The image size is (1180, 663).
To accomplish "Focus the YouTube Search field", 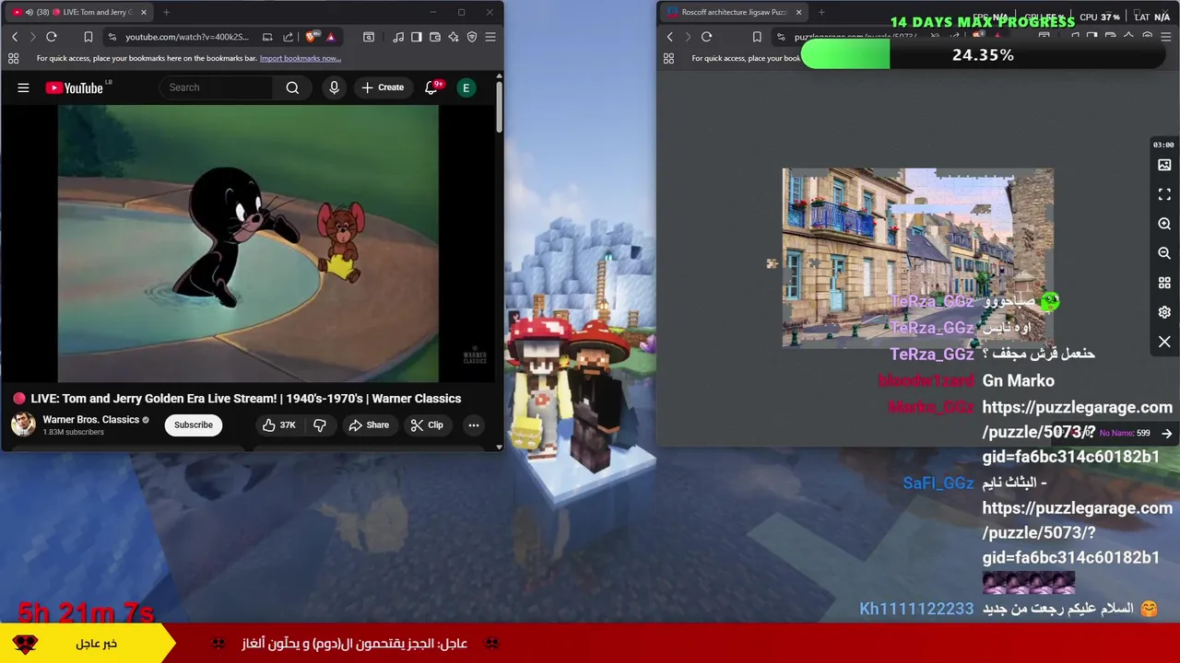I will pyautogui.click(x=217, y=87).
